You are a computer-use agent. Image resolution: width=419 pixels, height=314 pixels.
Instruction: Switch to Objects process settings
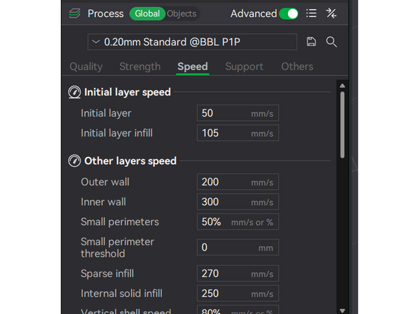click(x=182, y=13)
